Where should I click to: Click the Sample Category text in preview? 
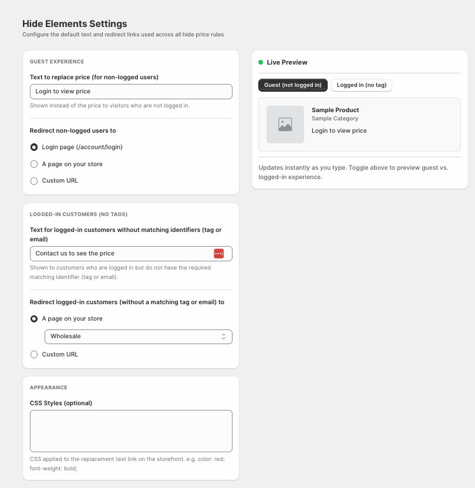click(x=335, y=119)
